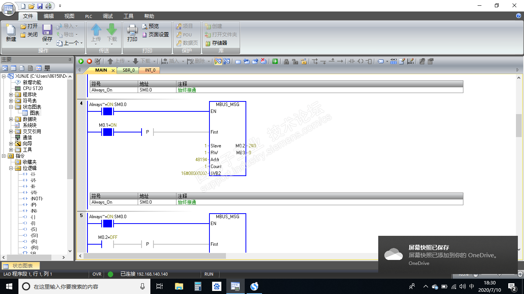Image resolution: width=524 pixels, height=294 pixels.
Task: Click the insert line-down branch icon
Action: coord(323,61)
